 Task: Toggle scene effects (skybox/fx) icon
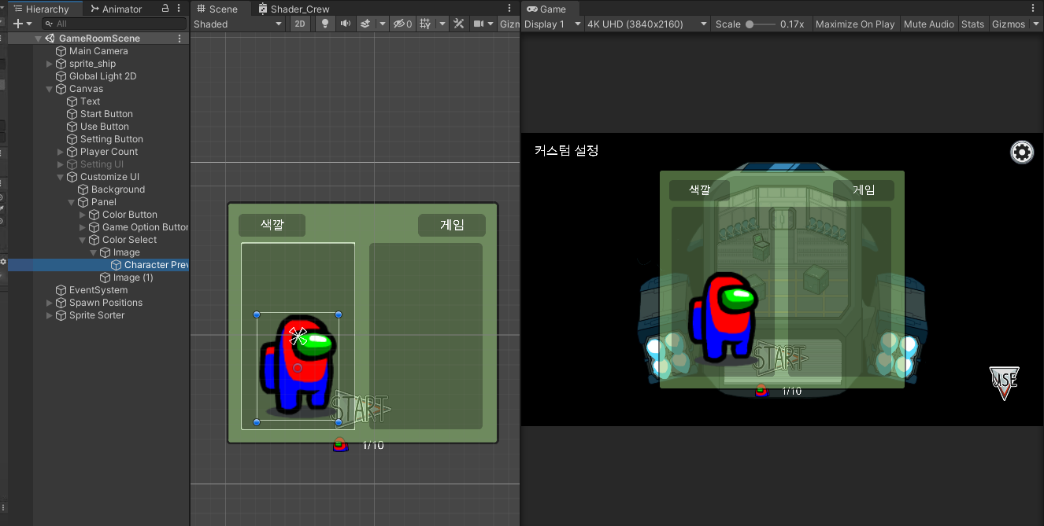[x=365, y=24]
